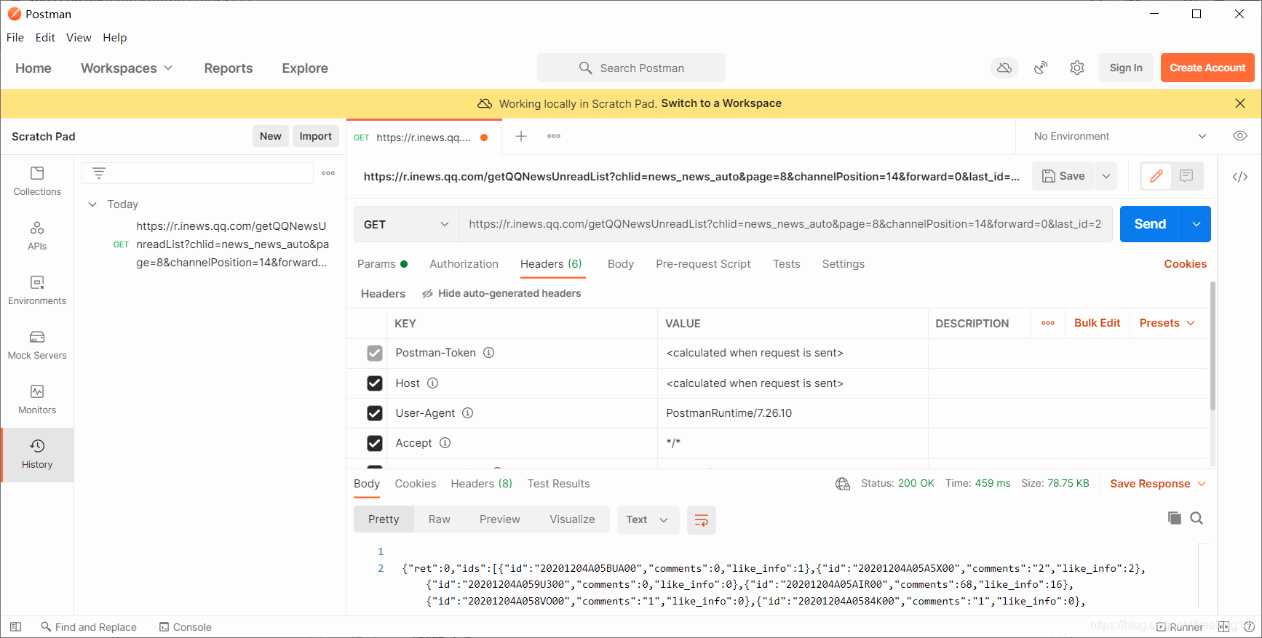
Task: Open the environment quick look eye icon
Action: [x=1240, y=136]
